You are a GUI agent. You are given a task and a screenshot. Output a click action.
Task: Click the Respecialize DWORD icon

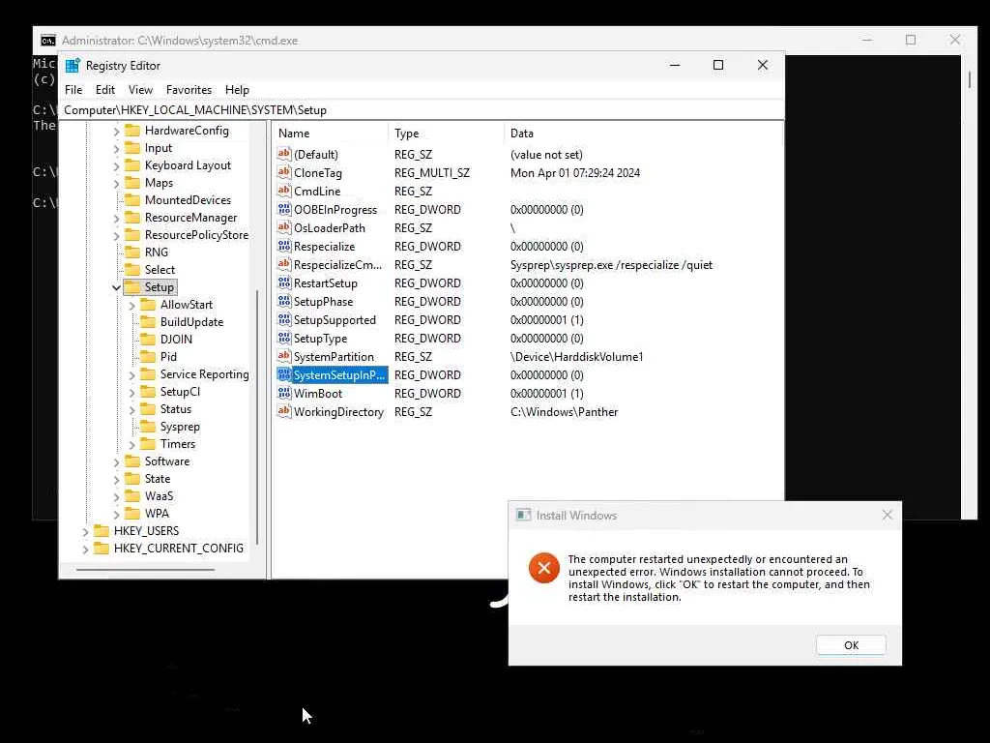284,246
